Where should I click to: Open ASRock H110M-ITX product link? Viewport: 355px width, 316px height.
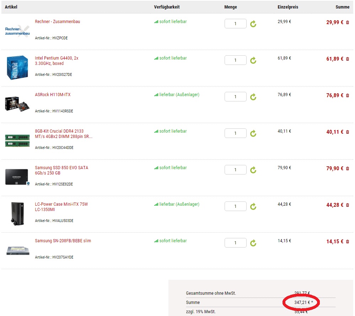53,95
